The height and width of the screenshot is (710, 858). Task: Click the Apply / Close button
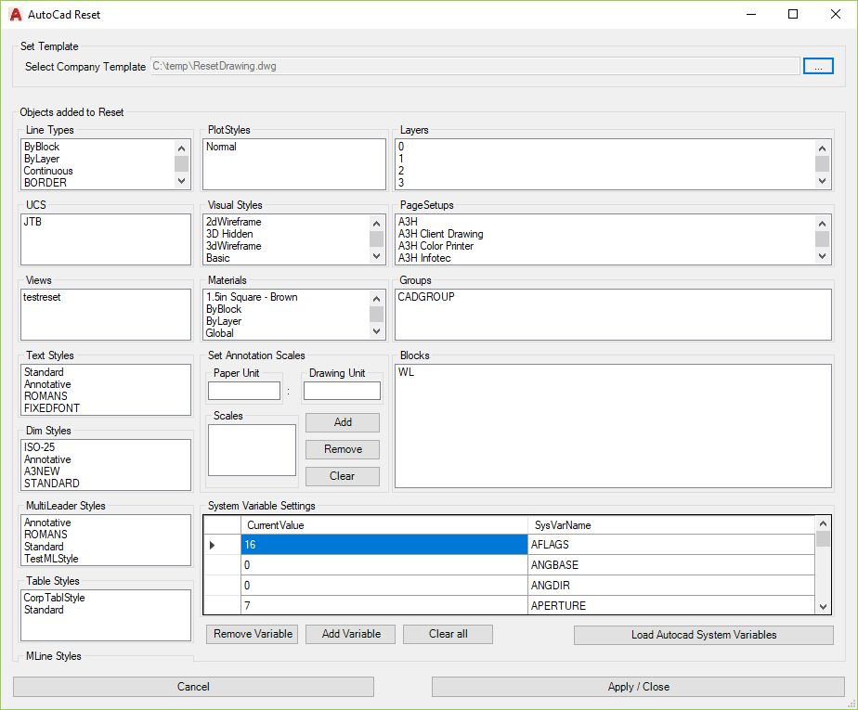[x=638, y=687]
